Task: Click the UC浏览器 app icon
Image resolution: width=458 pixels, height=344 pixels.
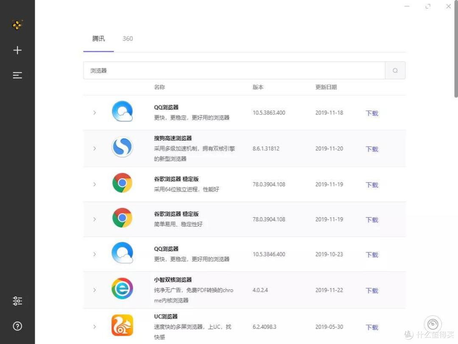Action: click(x=123, y=325)
